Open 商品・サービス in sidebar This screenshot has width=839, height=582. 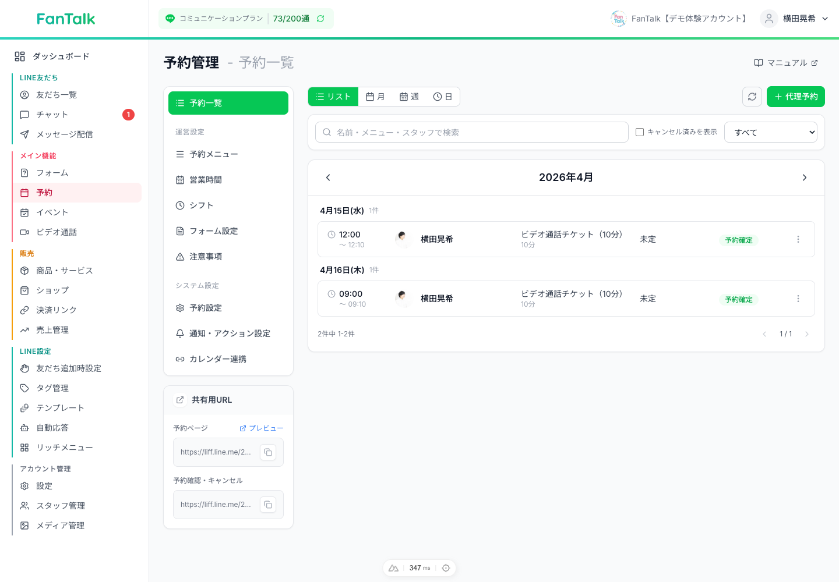tap(77, 271)
